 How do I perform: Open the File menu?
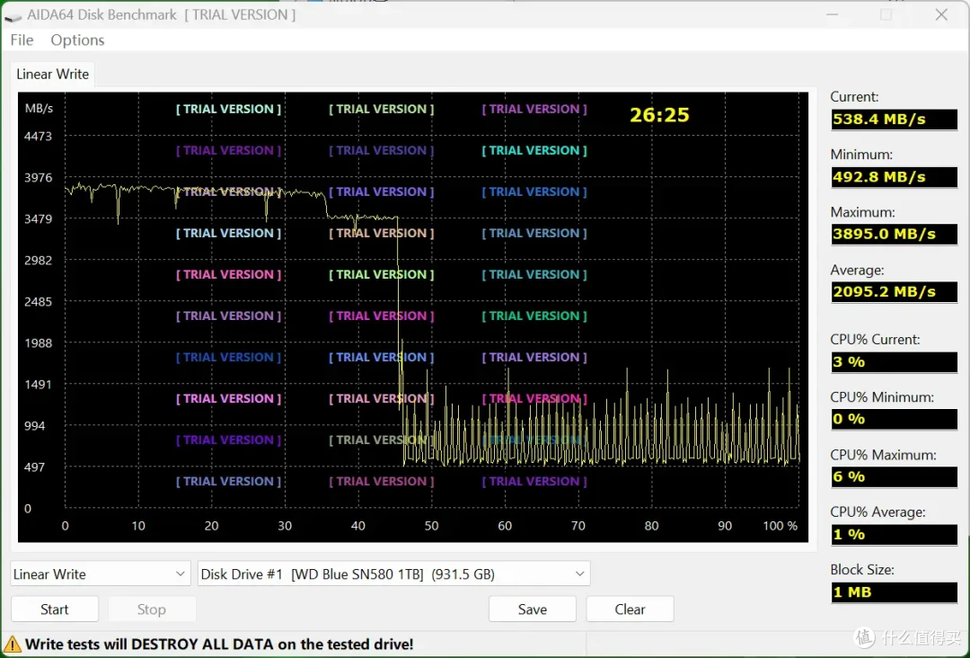click(22, 40)
